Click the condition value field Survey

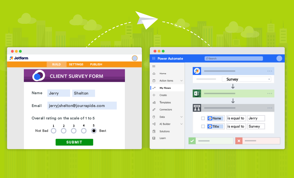[x=256, y=126]
